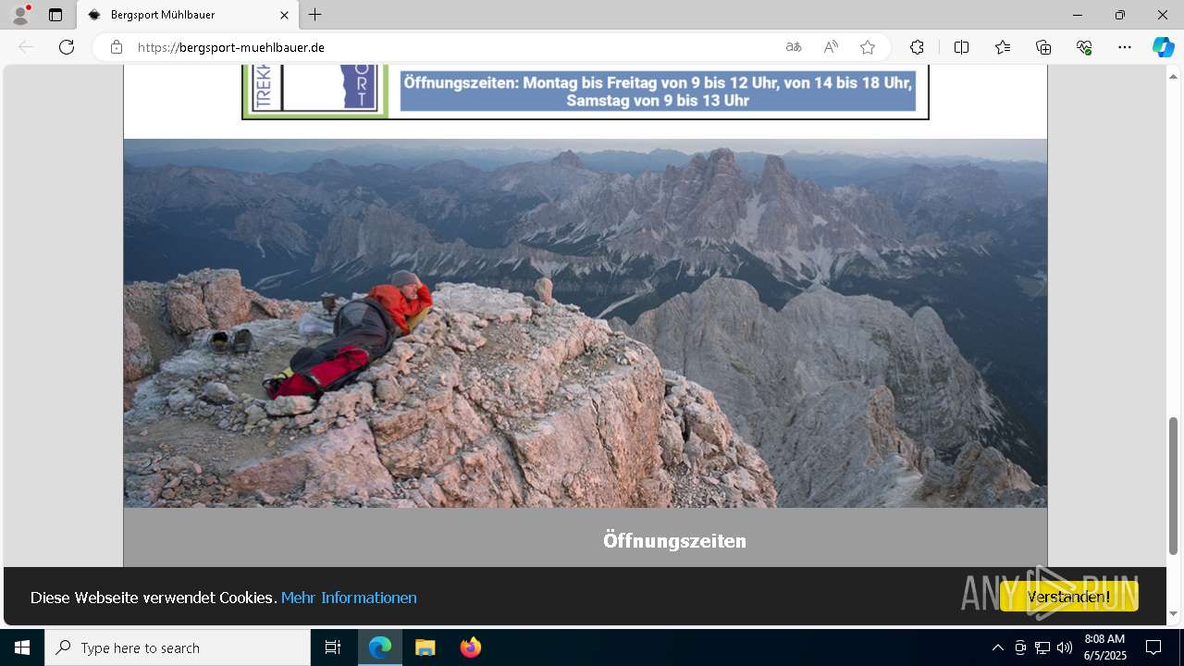Open the browser profile icon
The width and height of the screenshot is (1184, 666).
pos(20,15)
